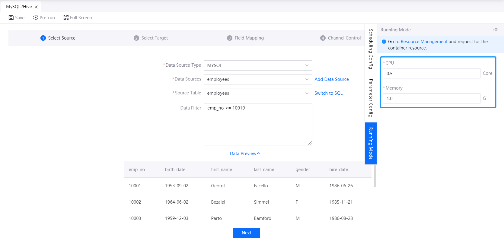Screen dimensions: 504x241
Task: Collapse the Running Mode panel icon
Action: [x=496, y=30]
